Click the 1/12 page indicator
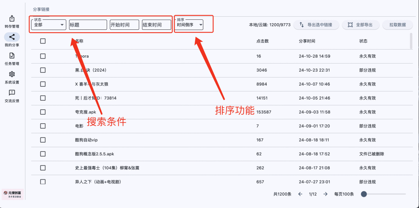The height and width of the screenshot is (208, 419). pos(313,194)
